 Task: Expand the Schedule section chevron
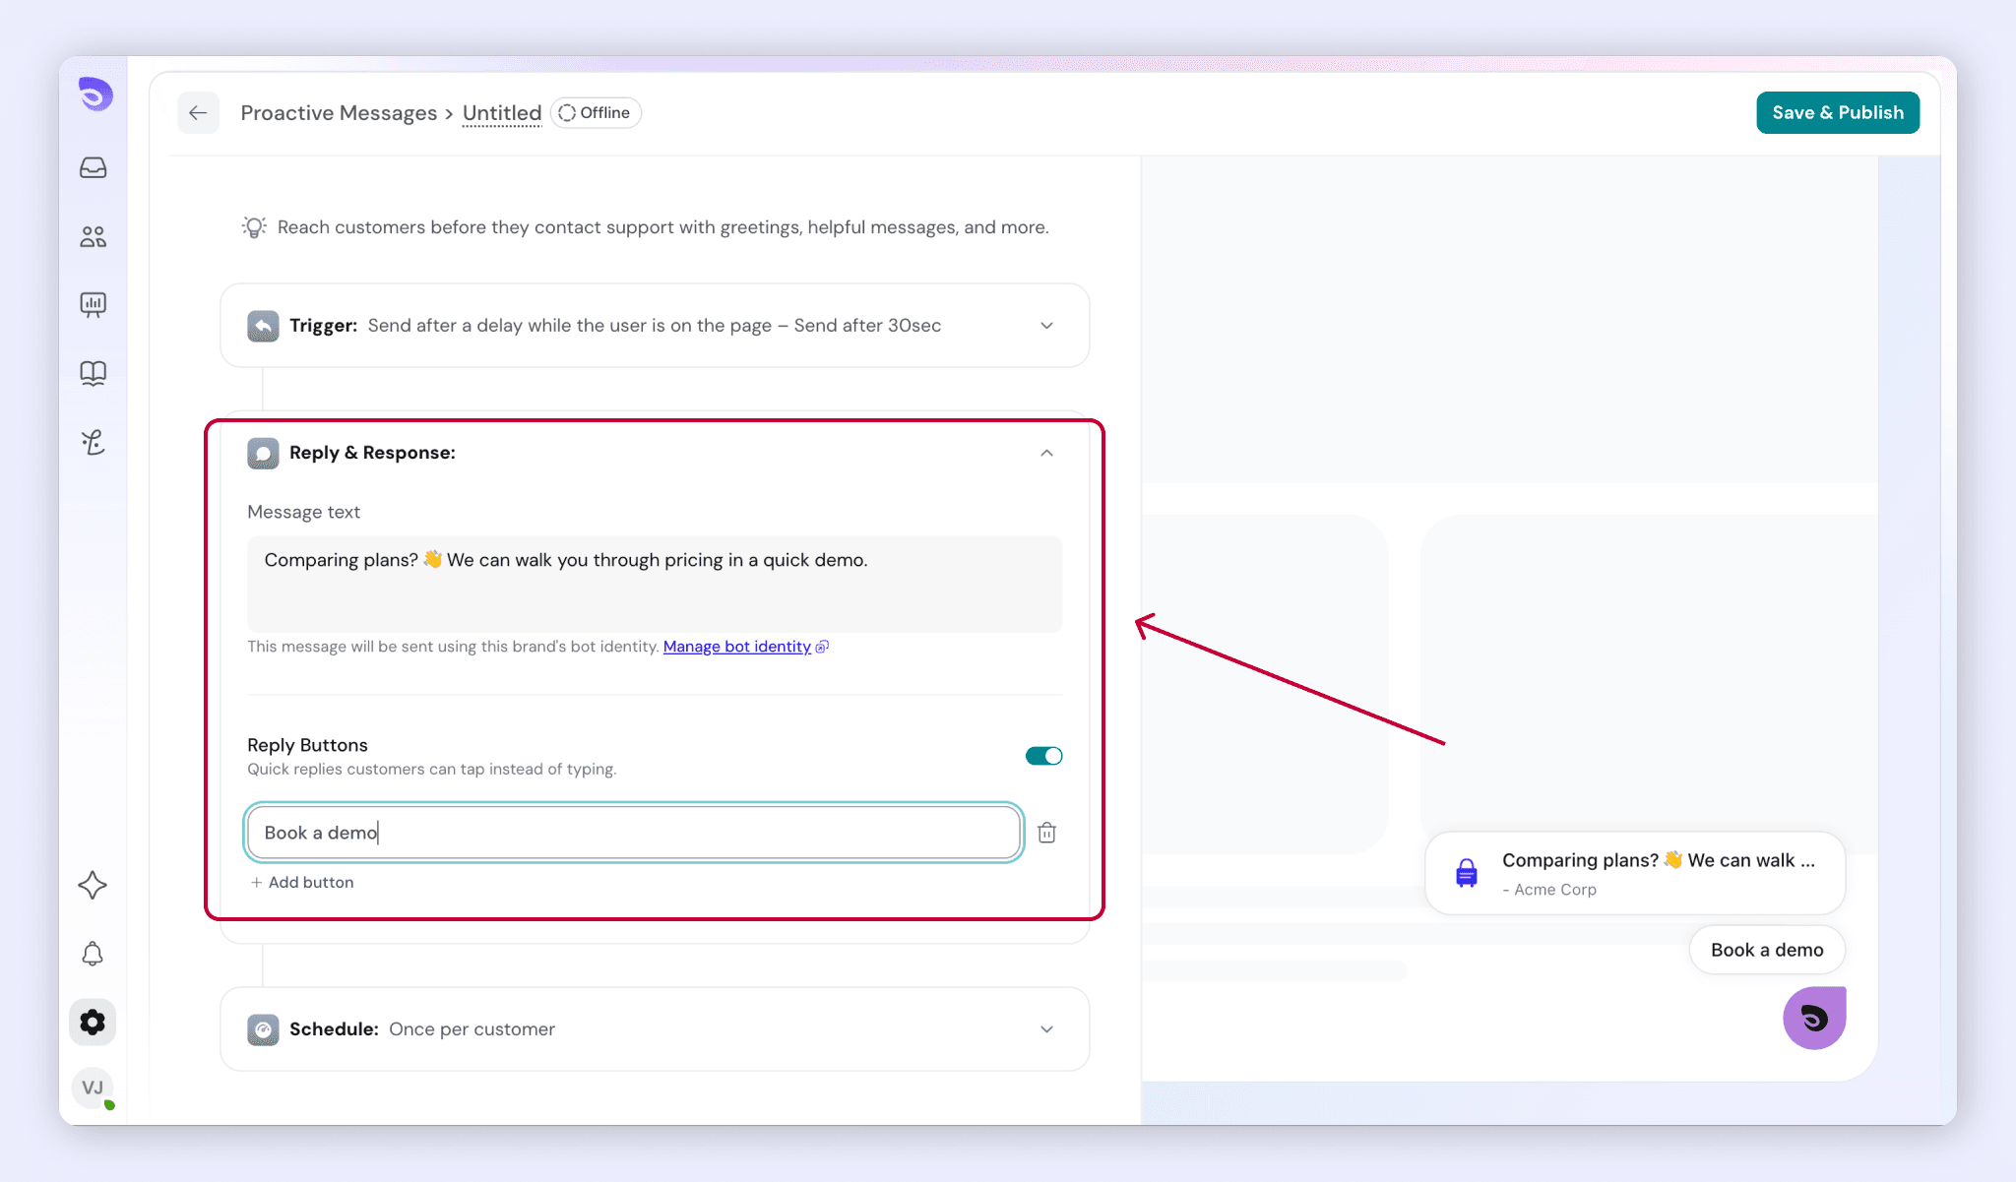click(1046, 1029)
